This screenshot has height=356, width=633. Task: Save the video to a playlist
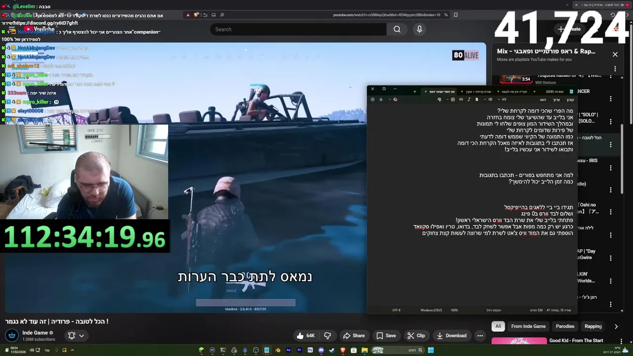point(386,336)
